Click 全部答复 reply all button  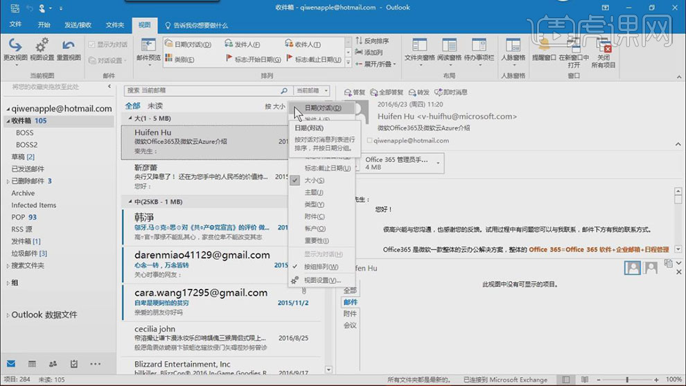[387, 92]
